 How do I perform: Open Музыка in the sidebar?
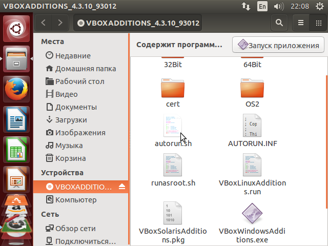[x=81, y=146]
